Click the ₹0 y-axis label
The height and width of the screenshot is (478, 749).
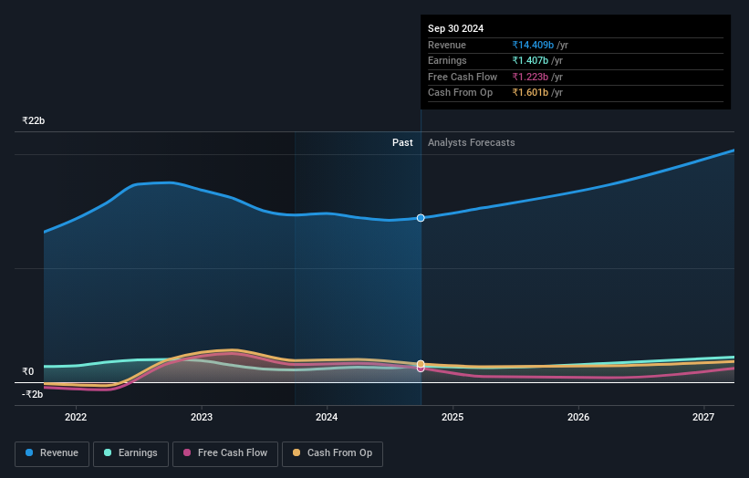[x=28, y=371]
